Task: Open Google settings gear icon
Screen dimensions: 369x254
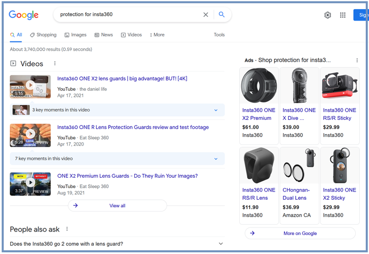Action: click(x=327, y=15)
